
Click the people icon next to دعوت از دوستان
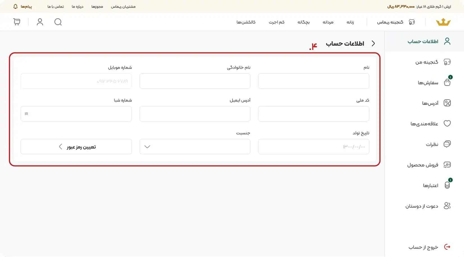coord(447,206)
